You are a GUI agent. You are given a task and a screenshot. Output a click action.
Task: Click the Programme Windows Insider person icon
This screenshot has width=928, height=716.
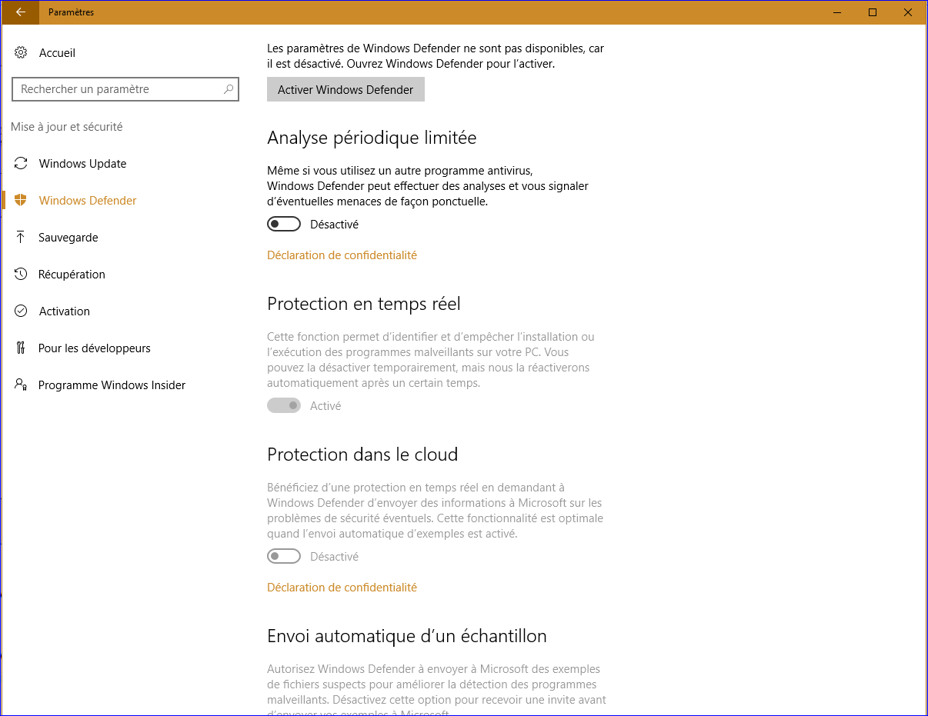pos(21,385)
